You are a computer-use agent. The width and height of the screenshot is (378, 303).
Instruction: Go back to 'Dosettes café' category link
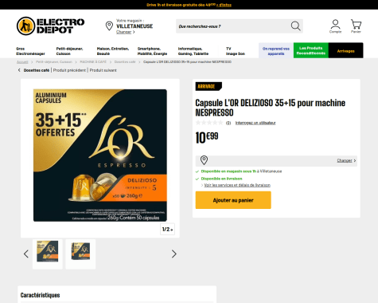(37, 70)
